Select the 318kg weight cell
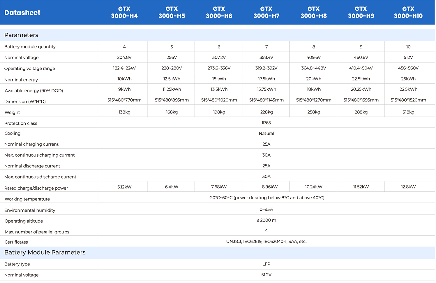The height and width of the screenshot is (283, 436). click(x=408, y=112)
